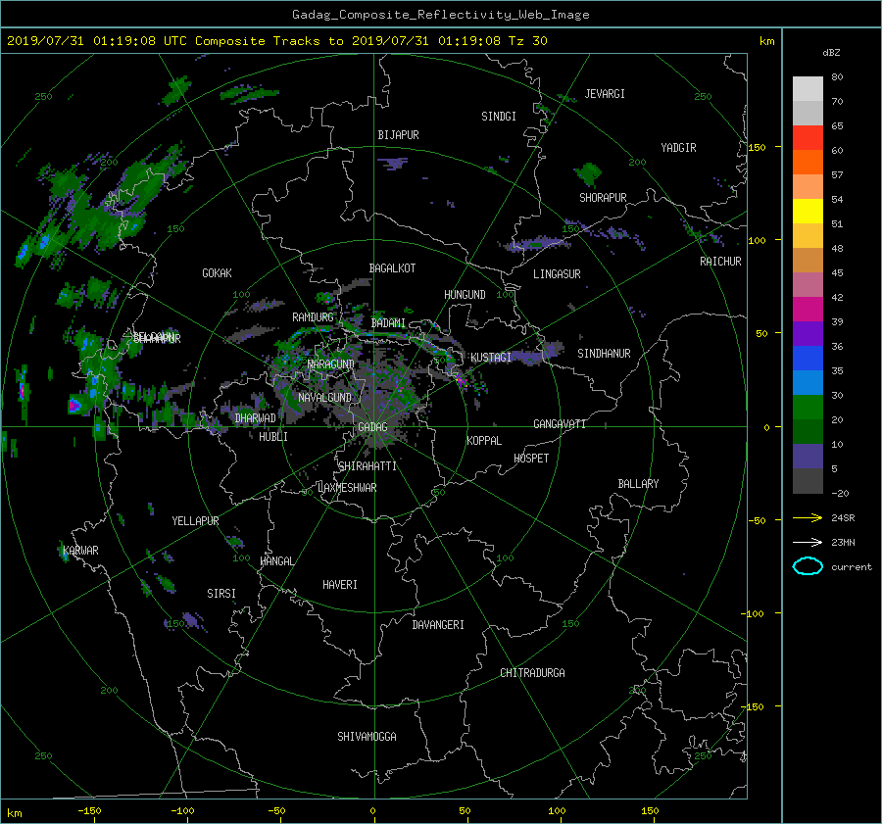Click the KUSTAGI place label

coord(491,358)
